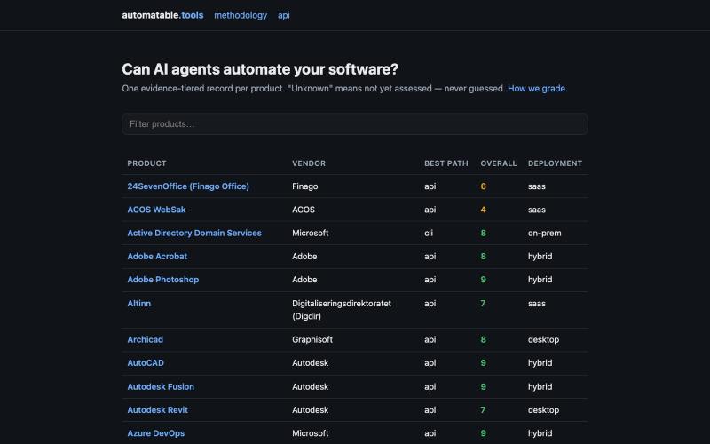The image size is (710, 444).
Task: Focus the Filter products search field
Action: pos(355,123)
